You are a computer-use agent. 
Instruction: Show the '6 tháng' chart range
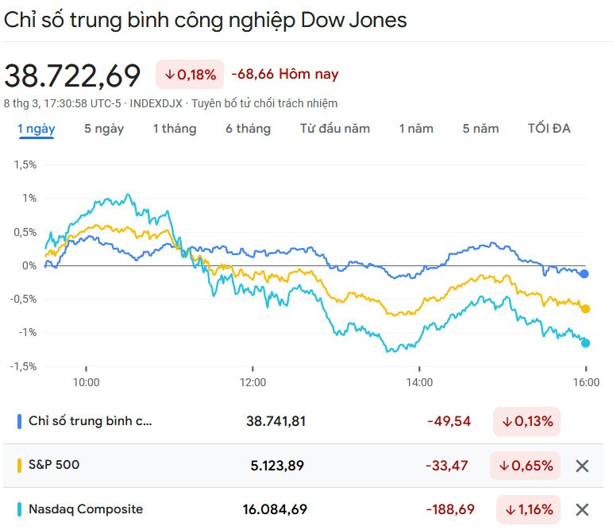pyautogui.click(x=248, y=129)
